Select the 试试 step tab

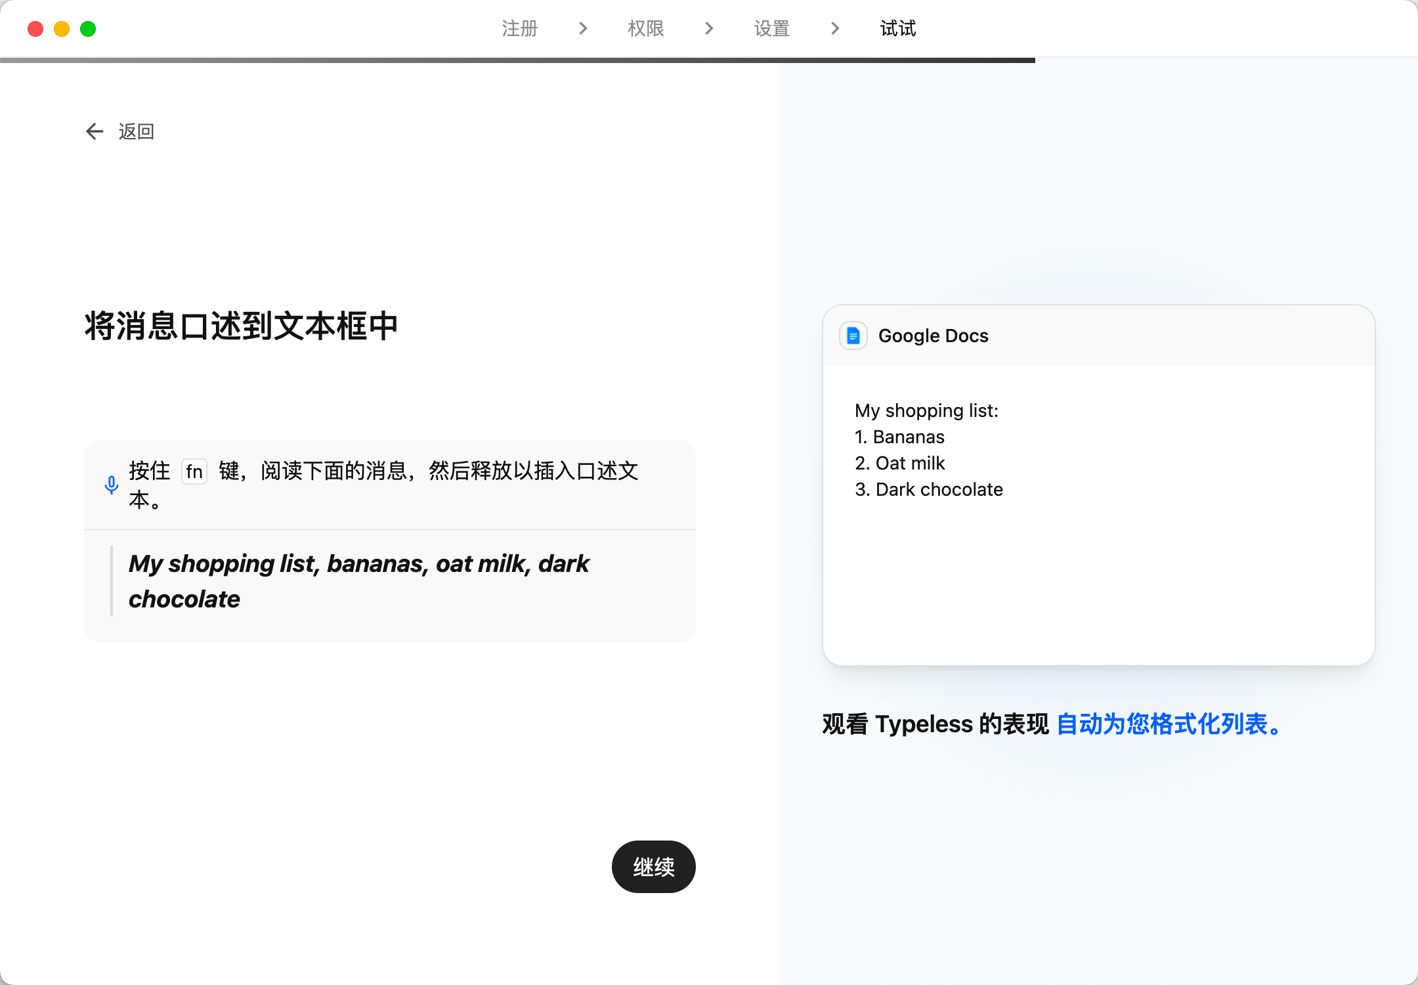897,28
